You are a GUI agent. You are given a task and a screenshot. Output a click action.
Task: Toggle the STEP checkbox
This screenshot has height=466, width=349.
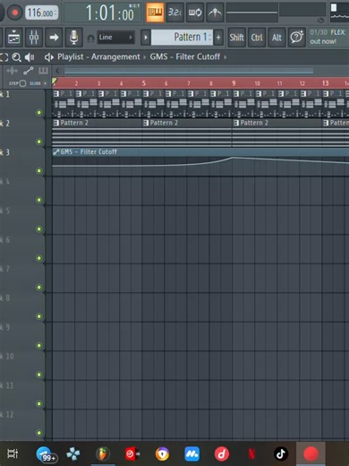[23, 83]
